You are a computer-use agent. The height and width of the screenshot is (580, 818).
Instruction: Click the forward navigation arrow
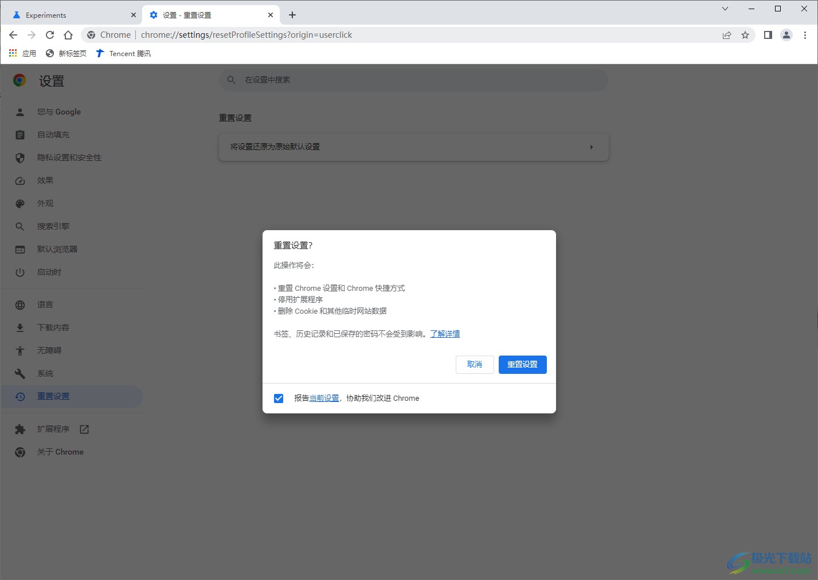(x=32, y=35)
